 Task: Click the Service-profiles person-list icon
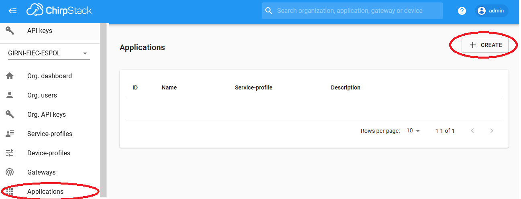pyautogui.click(x=10, y=134)
